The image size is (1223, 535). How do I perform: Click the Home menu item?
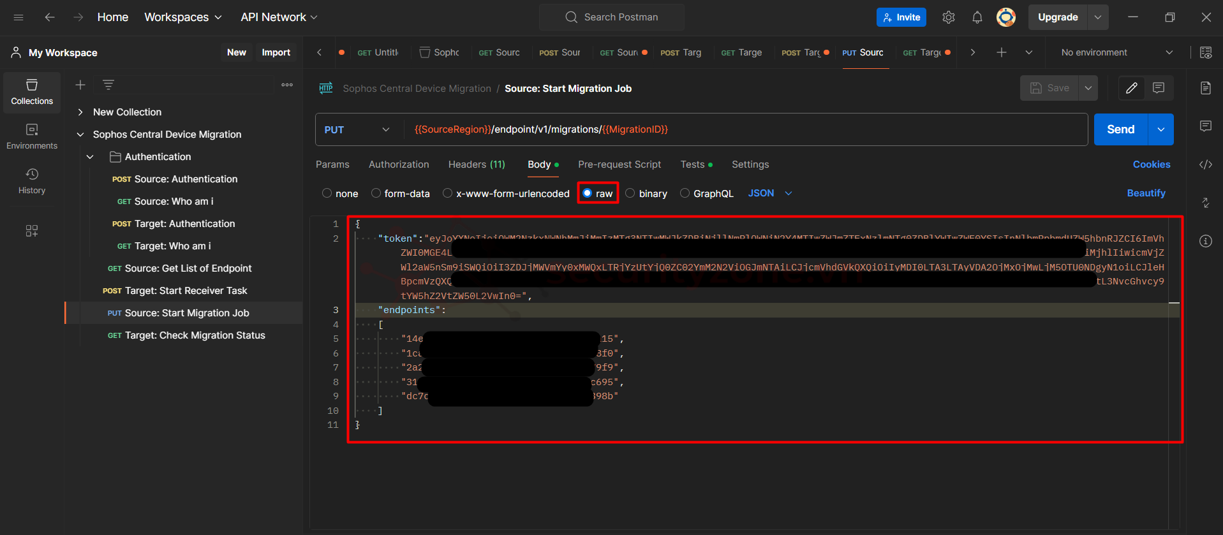click(113, 17)
